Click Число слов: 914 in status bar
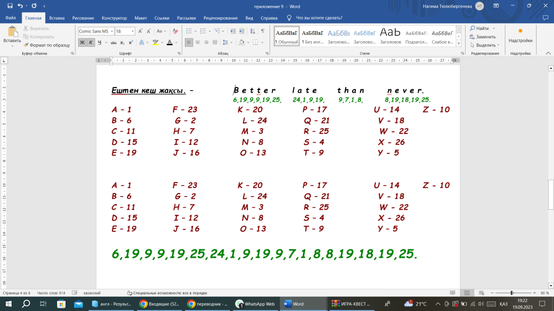The height and width of the screenshot is (311, 554). coord(51,293)
